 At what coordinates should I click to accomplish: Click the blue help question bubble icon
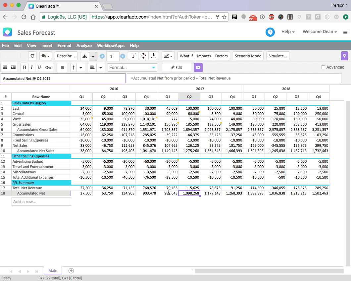click(x=270, y=32)
